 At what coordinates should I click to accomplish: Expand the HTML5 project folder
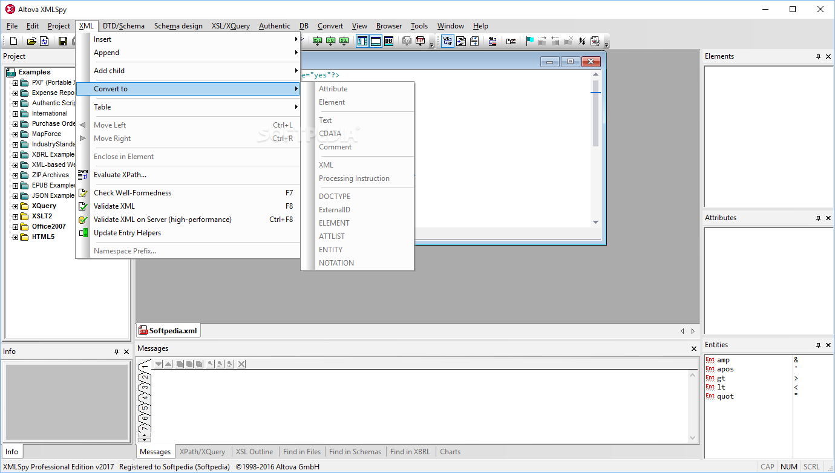[x=16, y=237]
